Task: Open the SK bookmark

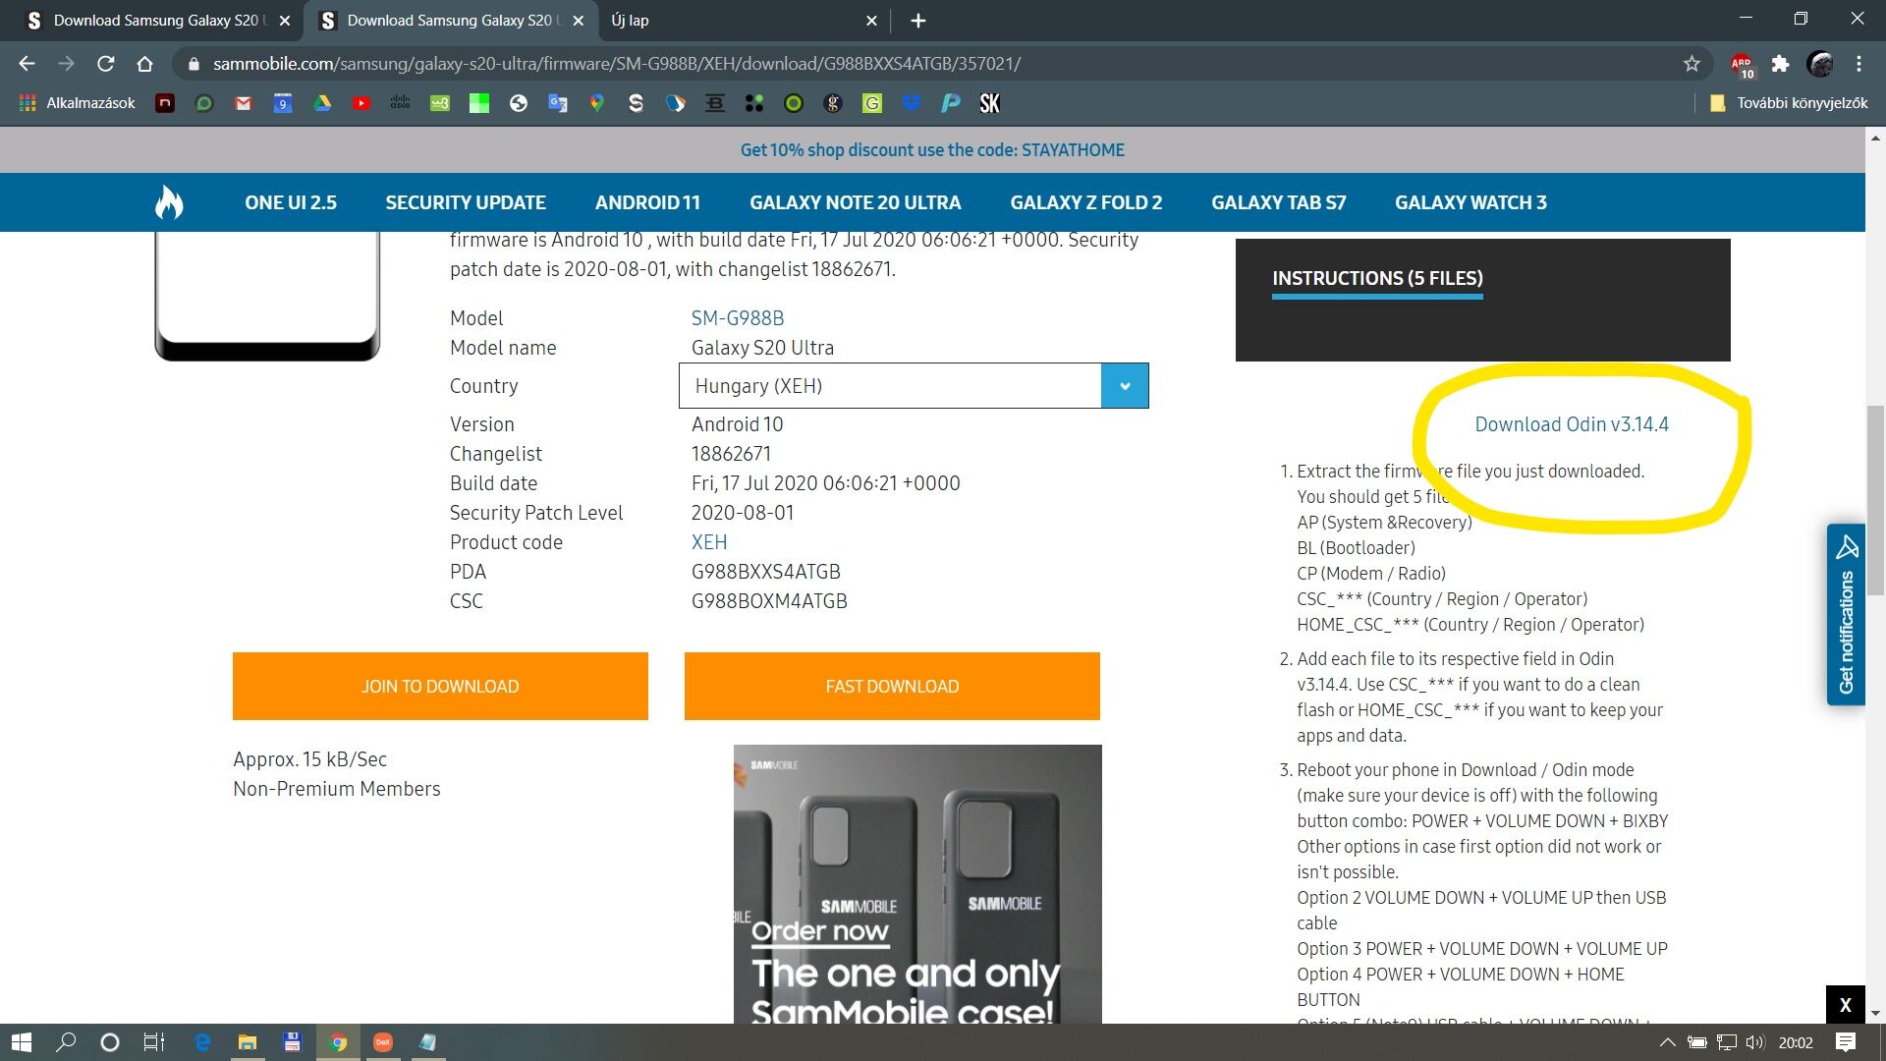Action: click(x=990, y=103)
